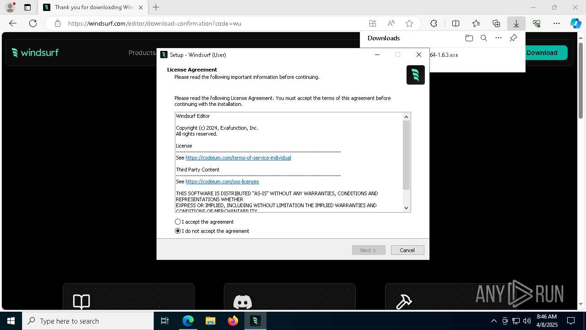The width and height of the screenshot is (586, 330).
Task: Click the taskbar search box
Action: pyautogui.click(x=88, y=321)
